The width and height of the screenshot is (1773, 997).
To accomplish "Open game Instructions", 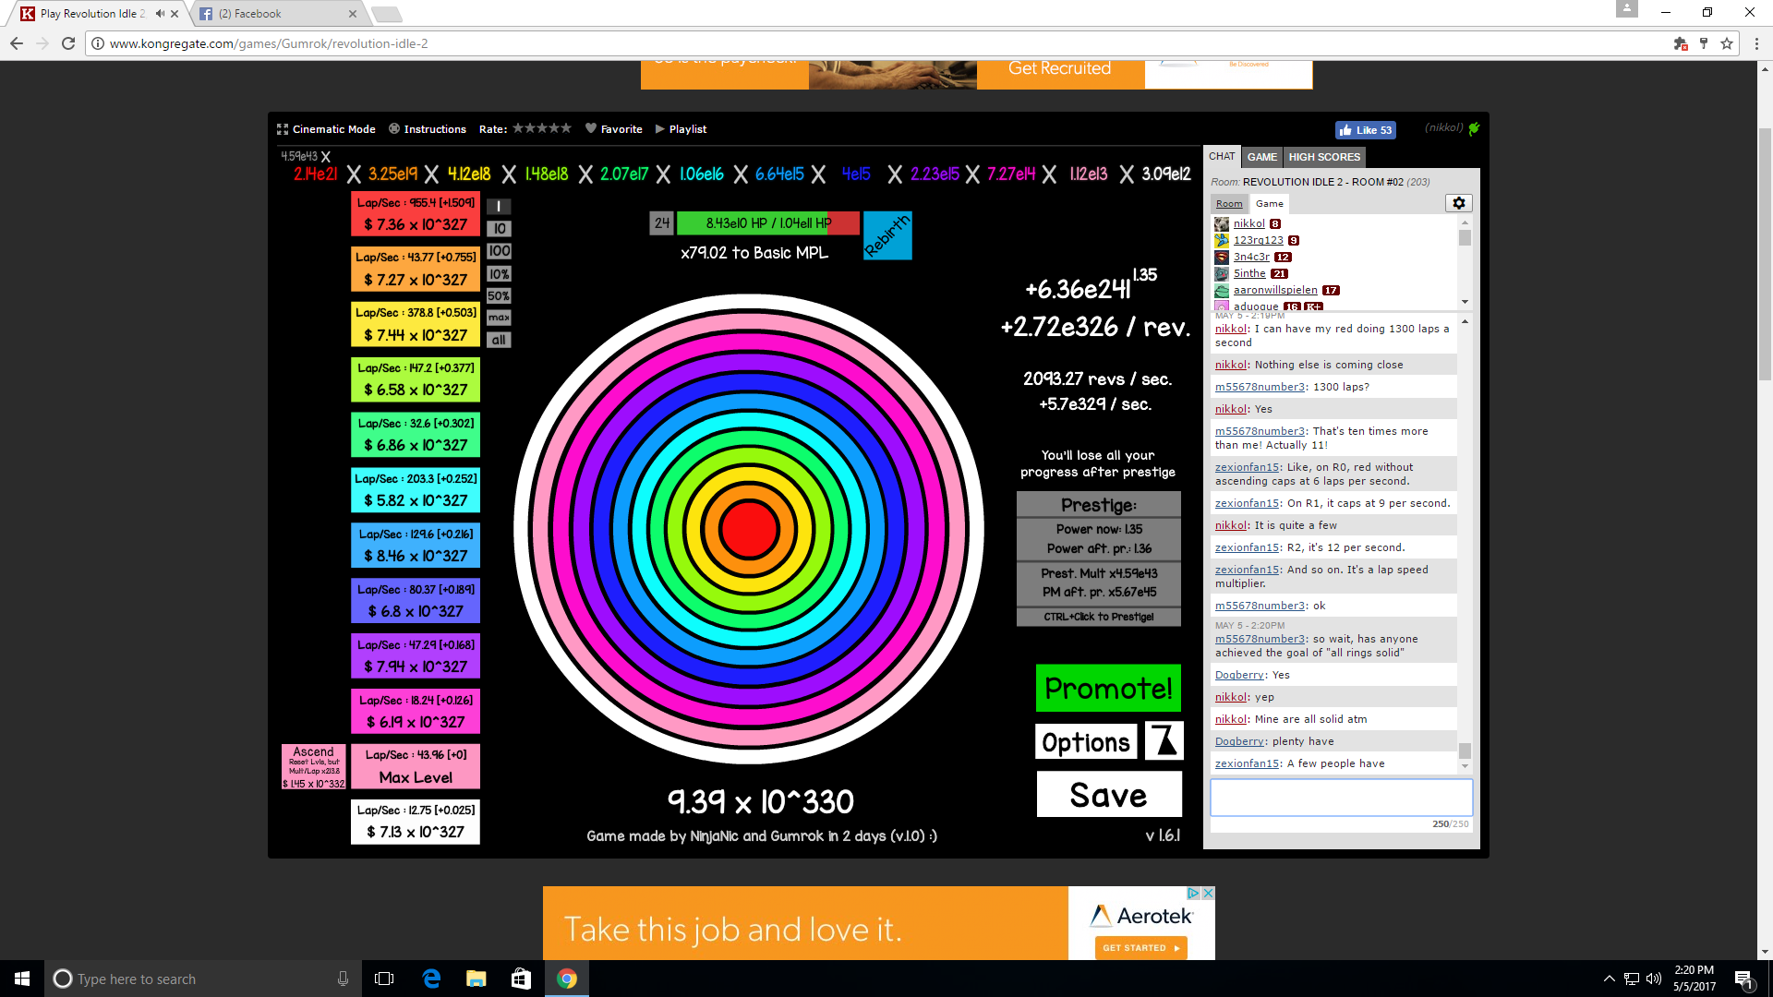I will 428,129.
